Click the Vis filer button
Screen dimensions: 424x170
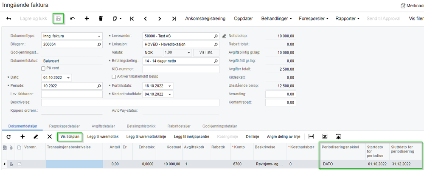pyautogui.click(x=416, y=18)
